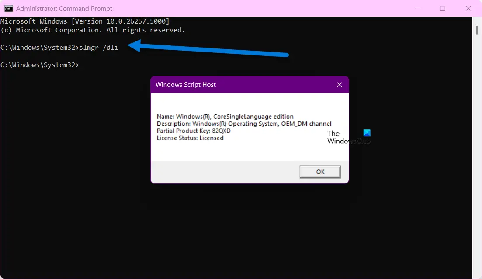The height and width of the screenshot is (279, 482).
Task: Click the Windows Script Host title text
Action: (x=186, y=85)
